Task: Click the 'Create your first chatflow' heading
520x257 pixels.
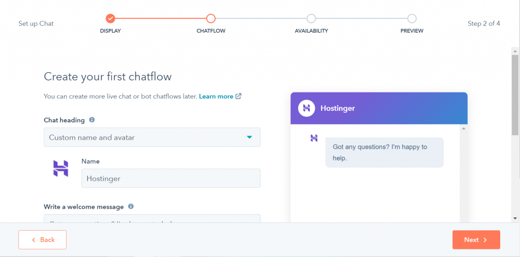Action: pyautogui.click(x=108, y=77)
